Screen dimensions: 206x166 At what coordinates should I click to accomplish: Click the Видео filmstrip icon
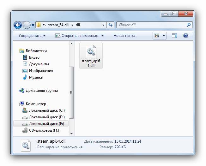[x=25, y=57]
